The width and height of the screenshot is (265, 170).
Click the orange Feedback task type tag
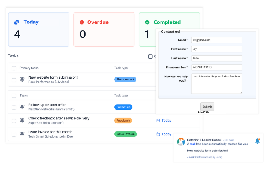[123, 121]
